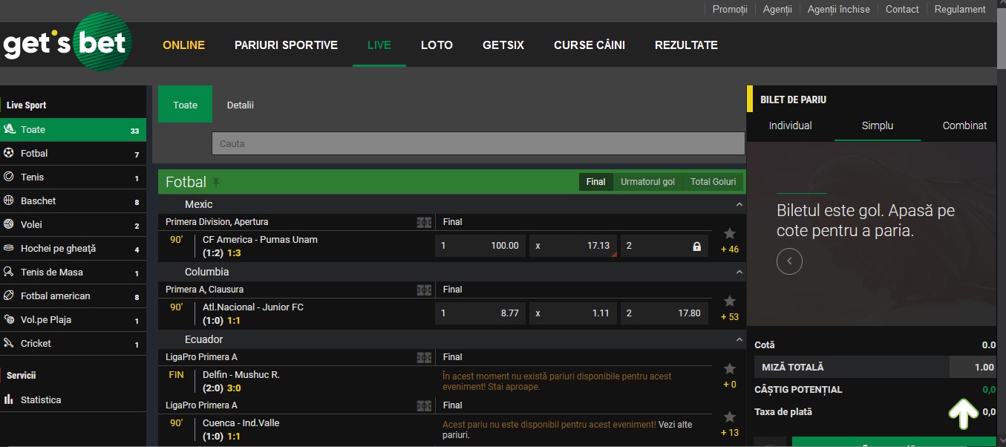Collapse the Mexic section
Screen dimensions: 1006x447
point(739,204)
